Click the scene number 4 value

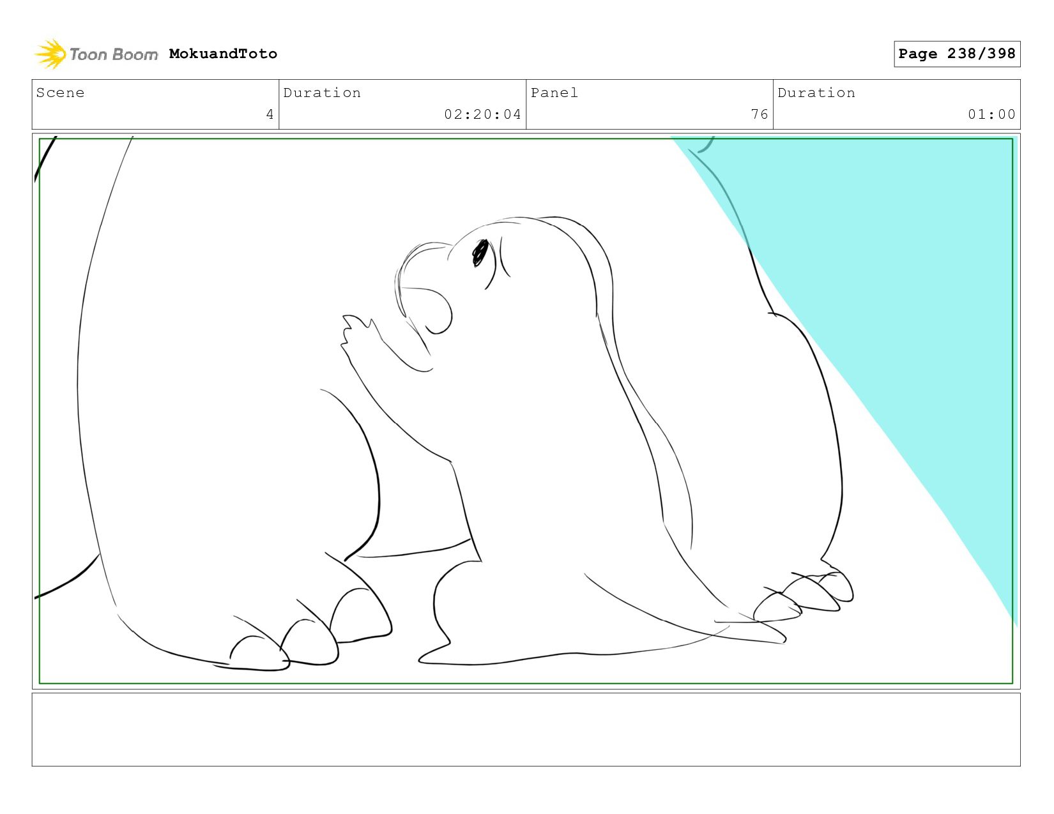pyautogui.click(x=270, y=114)
